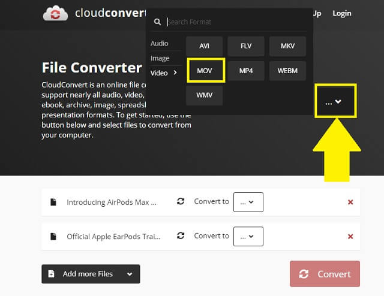384x296 pixels.
Task: Select the Image format category
Action: tap(160, 58)
